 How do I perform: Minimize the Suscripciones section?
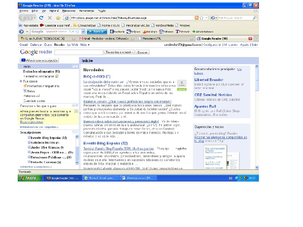[x=73, y=132]
